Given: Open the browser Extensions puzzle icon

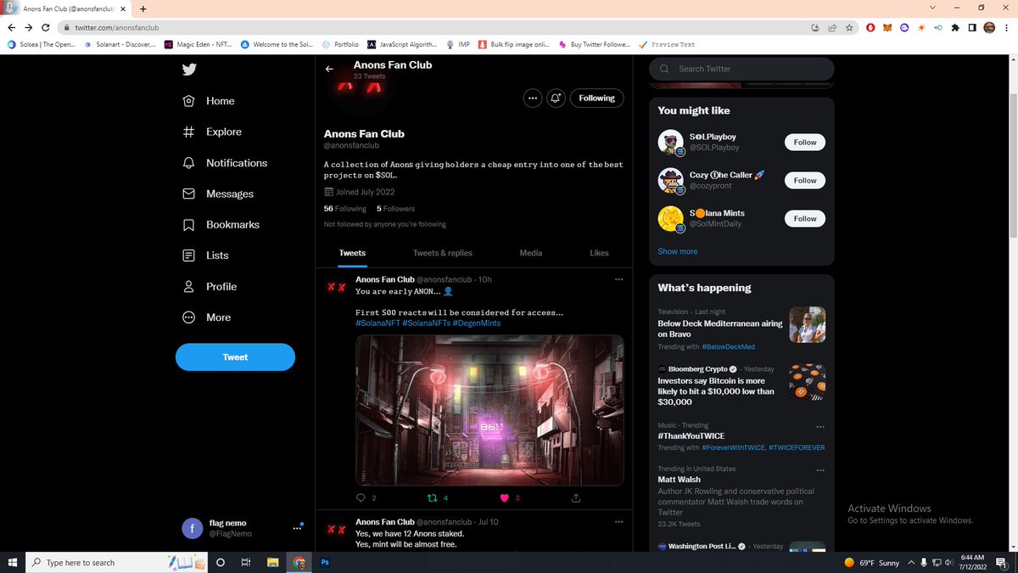Looking at the screenshot, I should tap(955, 27).
